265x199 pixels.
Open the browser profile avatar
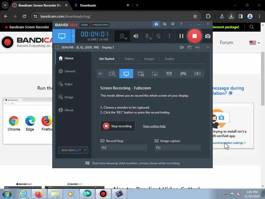tap(250, 16)
